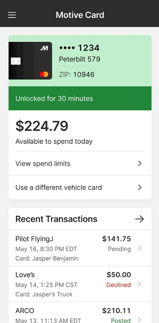Open ARCO transaction chevron

point(140,320)
